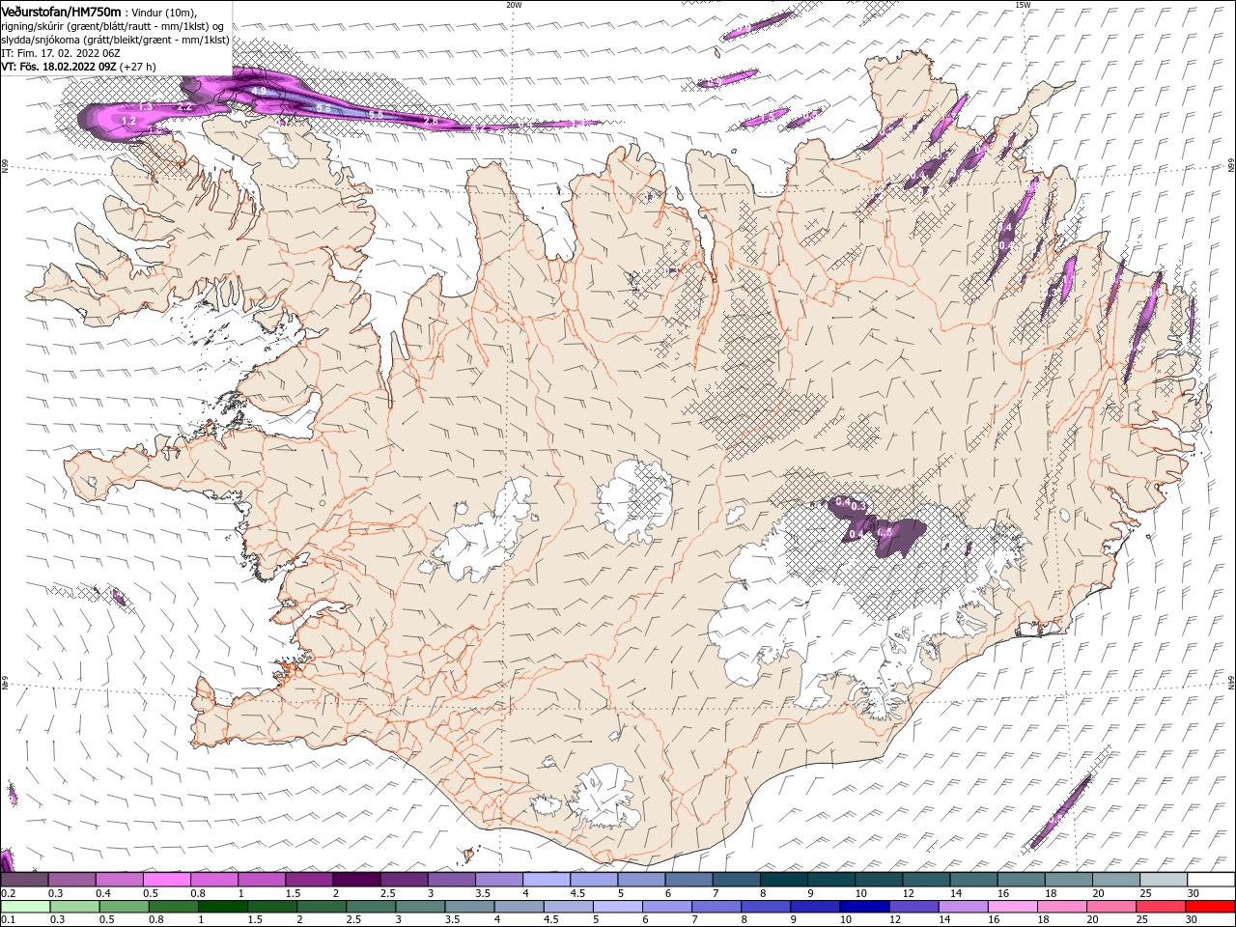Select the pure red swatch labelled 30
The image size is (1236, 927).
1210,907
